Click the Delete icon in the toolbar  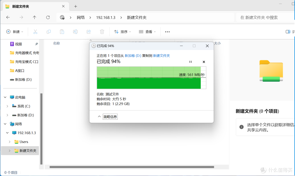102,32
